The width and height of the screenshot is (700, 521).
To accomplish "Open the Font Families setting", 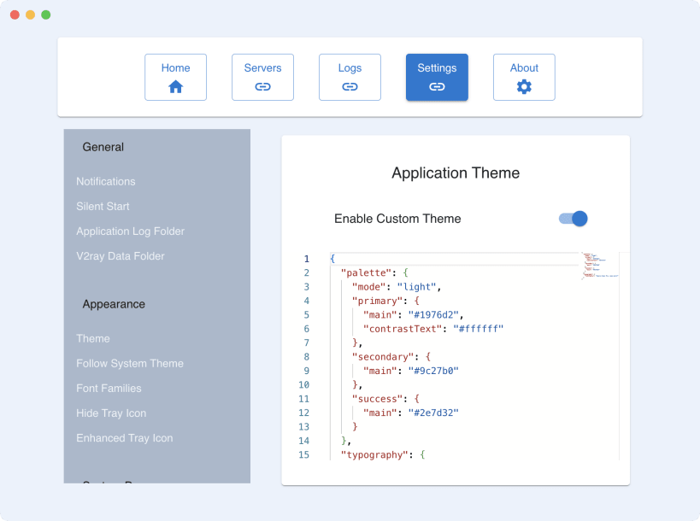I will [x=109, y=389].
